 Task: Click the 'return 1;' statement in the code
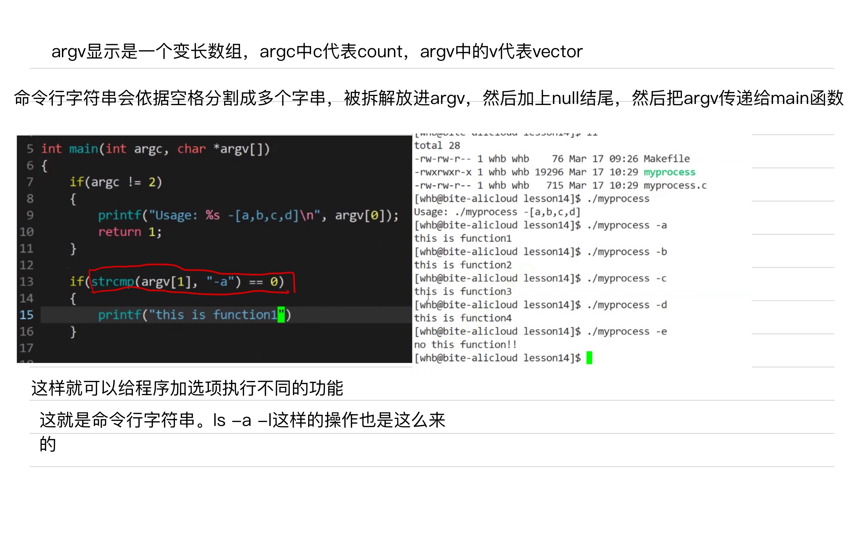tap(130, 232)
